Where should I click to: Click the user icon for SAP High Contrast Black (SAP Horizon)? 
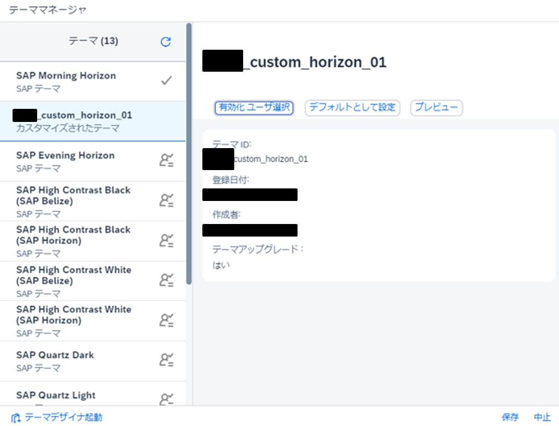click(x=166, y=241)
